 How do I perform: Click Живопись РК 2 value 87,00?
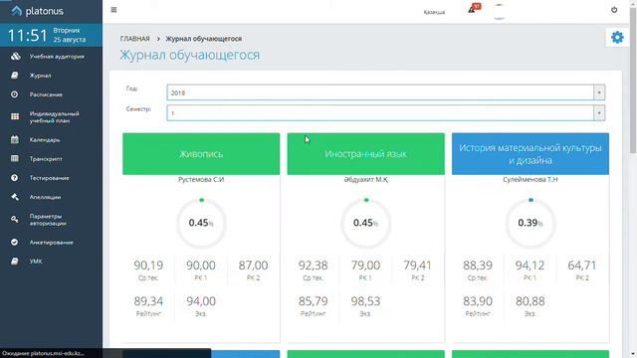point(253,266)
